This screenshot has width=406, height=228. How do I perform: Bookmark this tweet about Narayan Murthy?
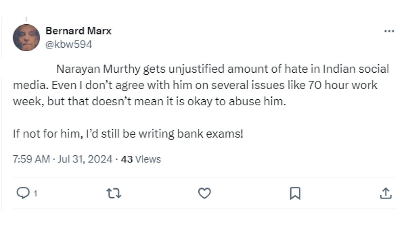(295, 194)
